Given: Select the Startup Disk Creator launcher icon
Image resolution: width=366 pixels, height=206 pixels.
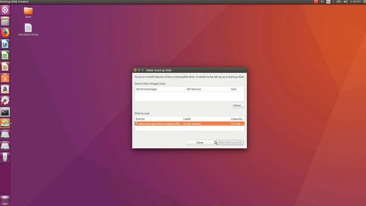Looking at the screenshot, I should click(5, 124).
